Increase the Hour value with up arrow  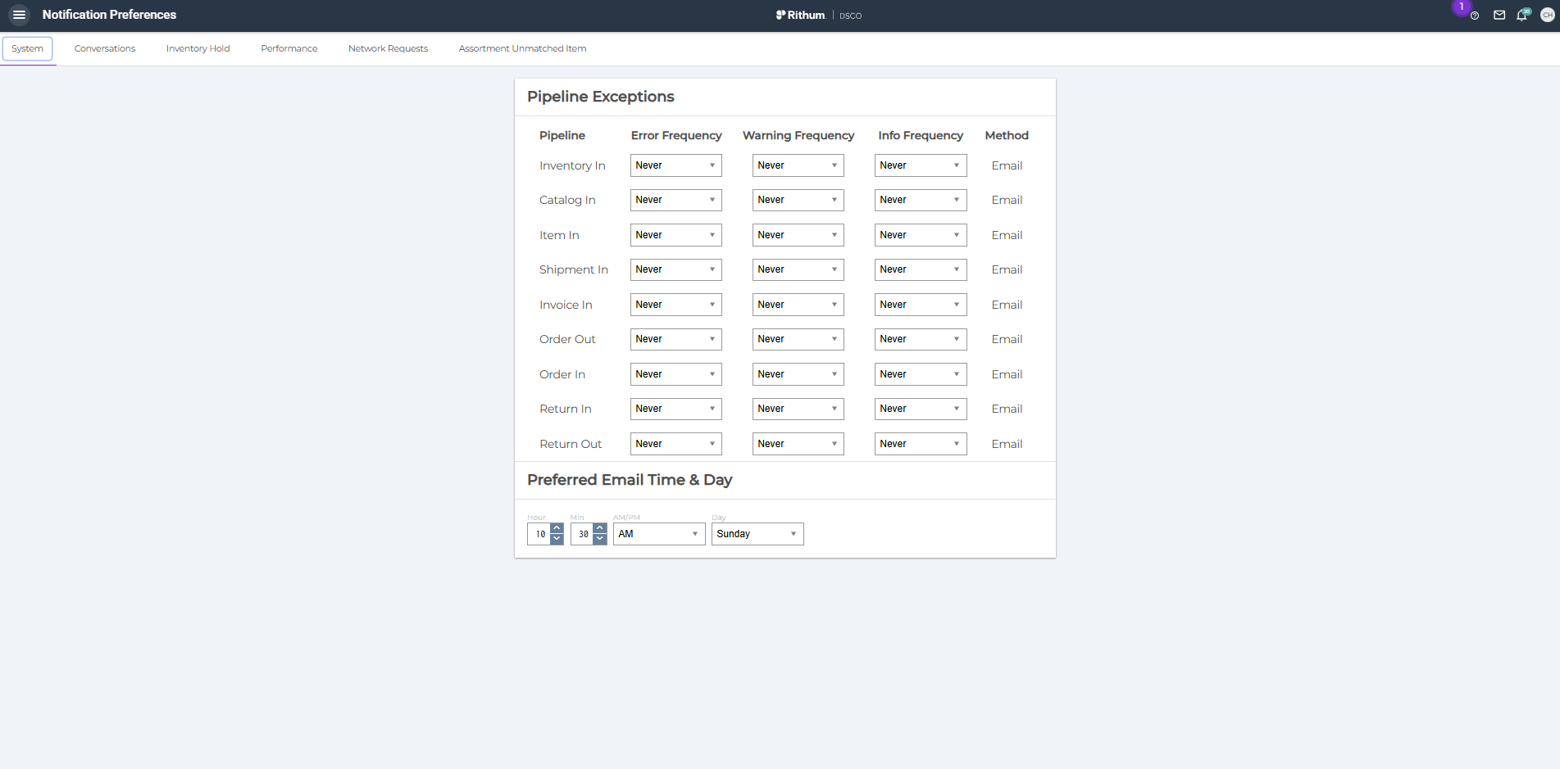click(557, 528)
